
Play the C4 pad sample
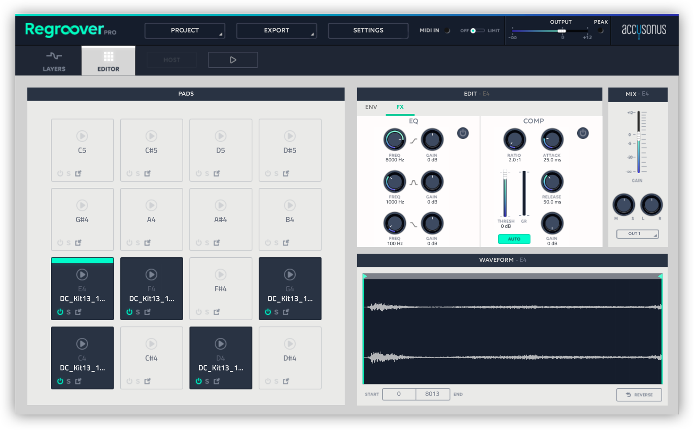tap(82, 344)
